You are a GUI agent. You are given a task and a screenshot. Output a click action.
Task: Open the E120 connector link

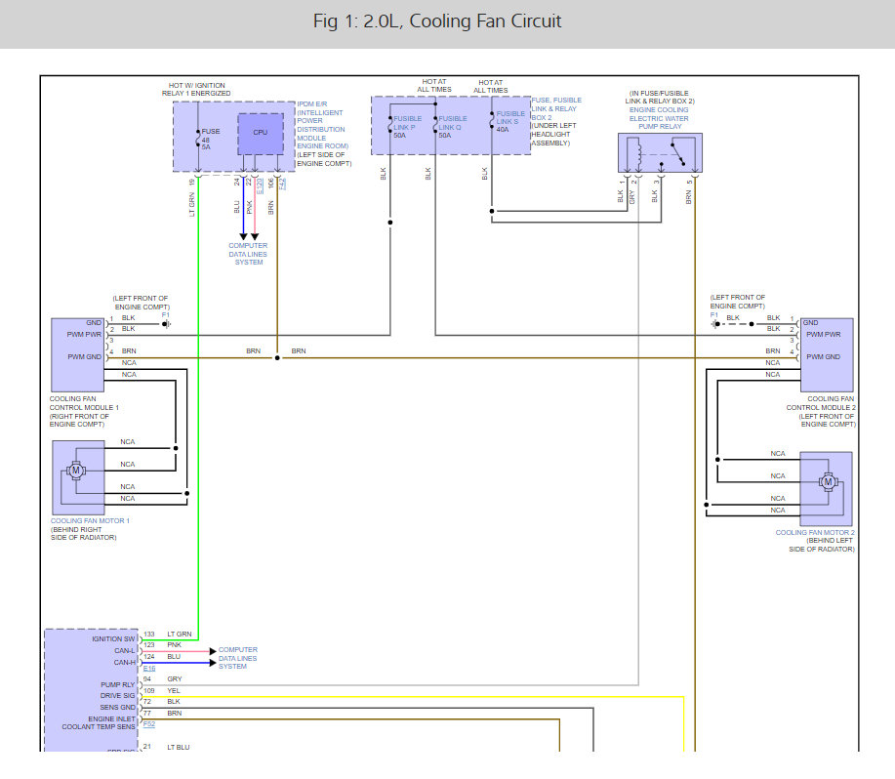tap(260, 185)
